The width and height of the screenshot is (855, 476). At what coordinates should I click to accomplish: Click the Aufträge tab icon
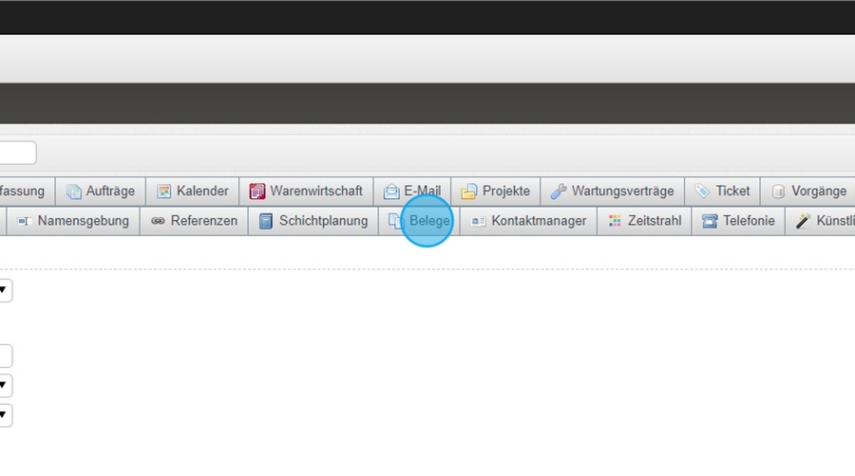coord(74,192)
